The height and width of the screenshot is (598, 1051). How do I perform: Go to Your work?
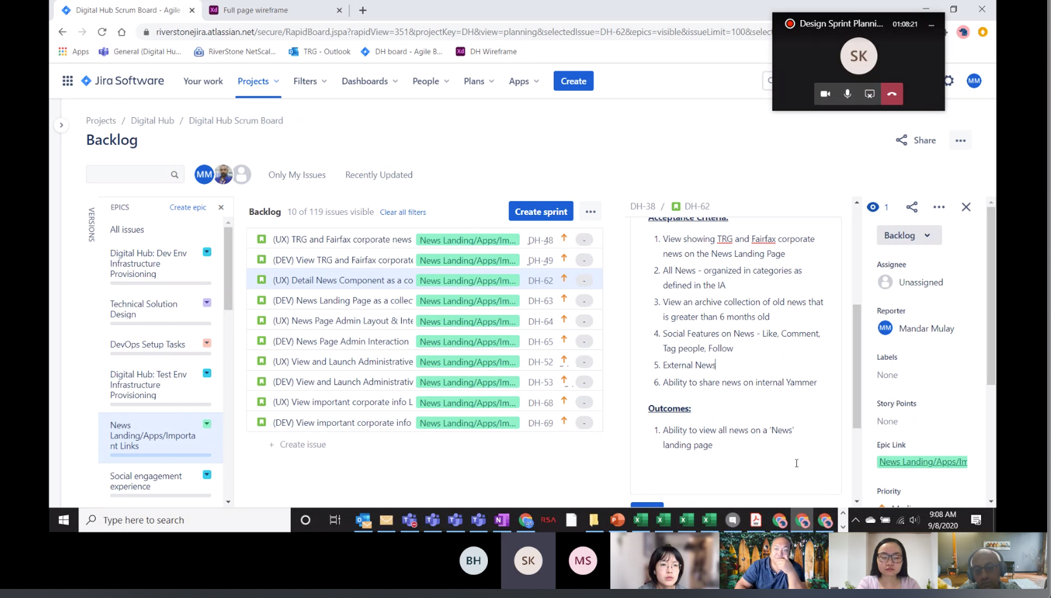point(203,81)
